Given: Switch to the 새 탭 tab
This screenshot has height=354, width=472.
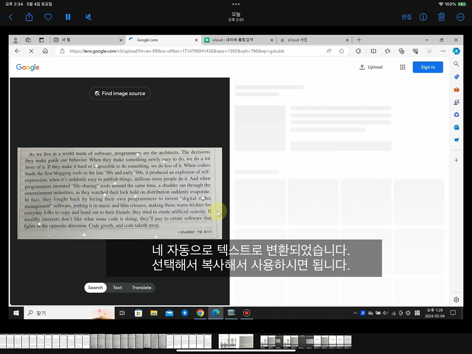Looking at the screenshot, I should coord(87,40).
